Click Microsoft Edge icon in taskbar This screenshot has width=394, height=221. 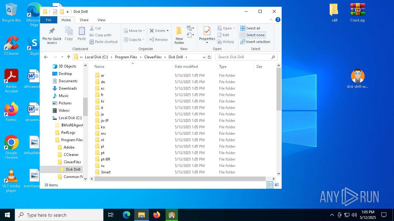[127, 215]
